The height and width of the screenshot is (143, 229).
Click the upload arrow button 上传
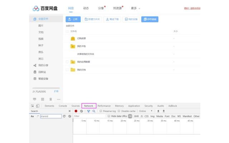pos(73,19)
